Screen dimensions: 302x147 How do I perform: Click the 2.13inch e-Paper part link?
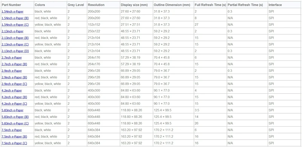click(x=12, y=31)
